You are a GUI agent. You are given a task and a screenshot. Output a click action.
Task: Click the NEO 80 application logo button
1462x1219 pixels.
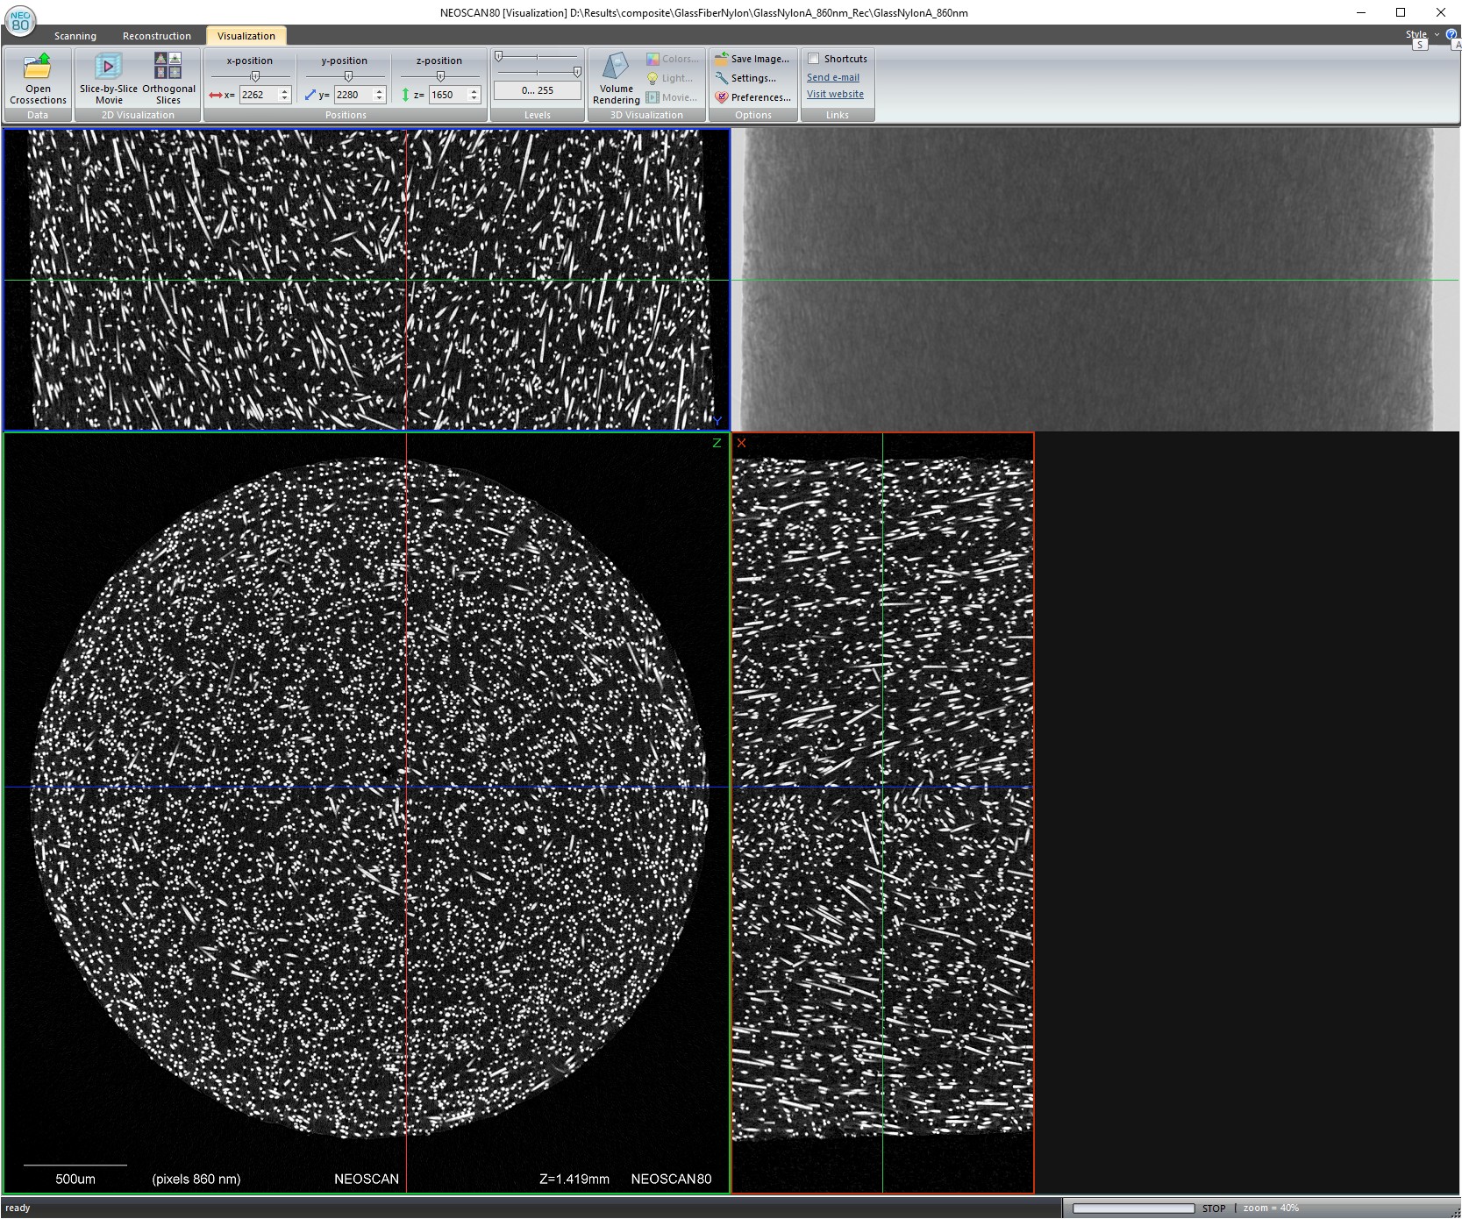pos(20,20)
